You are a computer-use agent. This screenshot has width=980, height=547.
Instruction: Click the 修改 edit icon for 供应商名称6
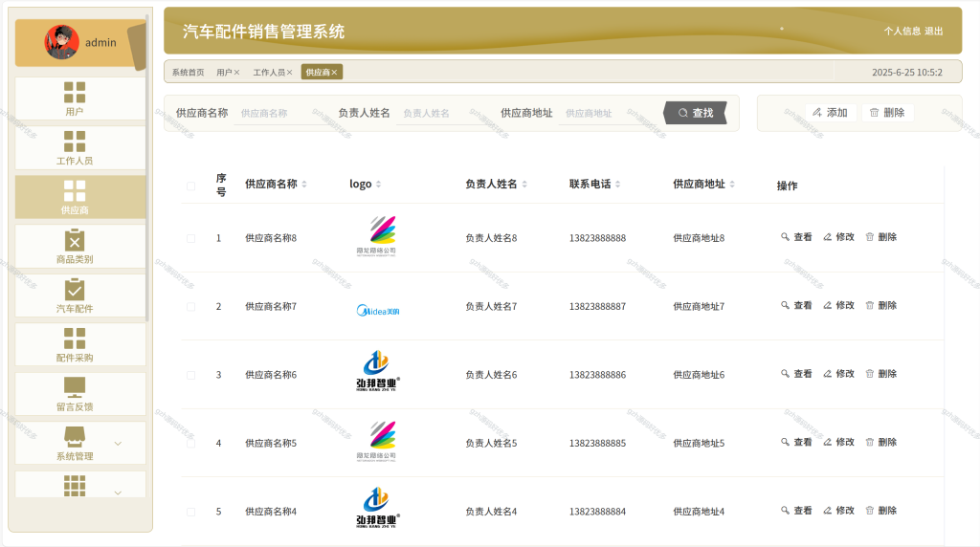pyautogui.click(x=828, y=373)
